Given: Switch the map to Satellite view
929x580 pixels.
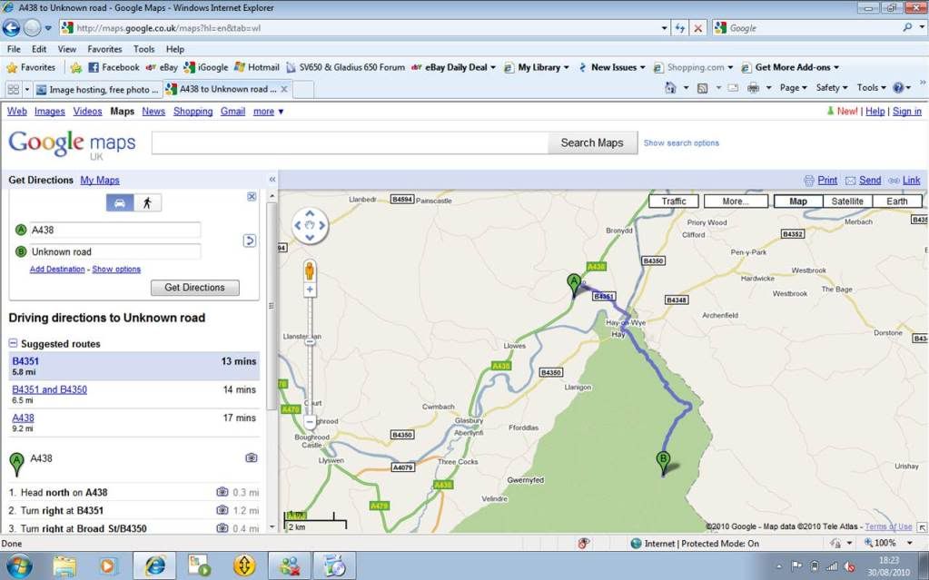Looking at the screenshot, I should [847, 202].
